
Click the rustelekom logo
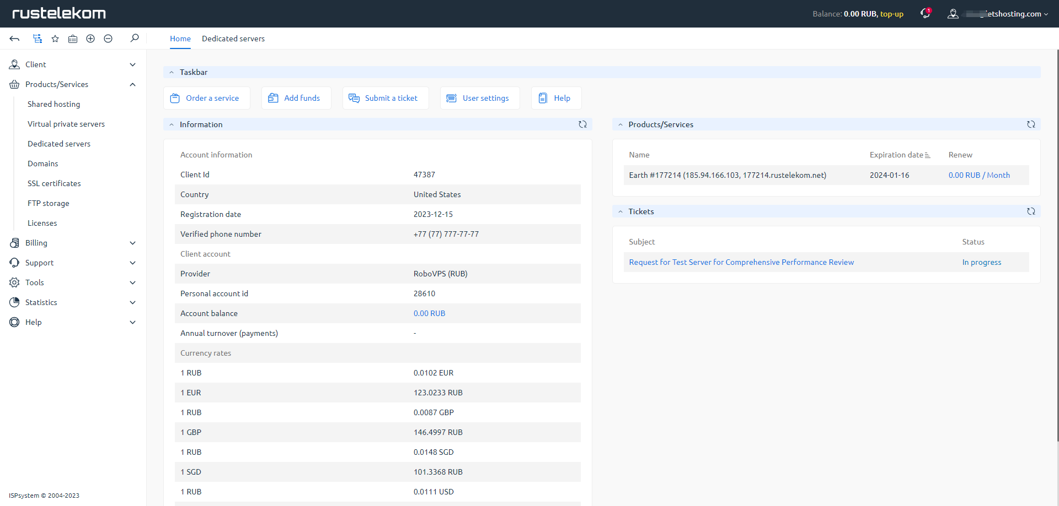pyautogui.click(x=59, y=13)
